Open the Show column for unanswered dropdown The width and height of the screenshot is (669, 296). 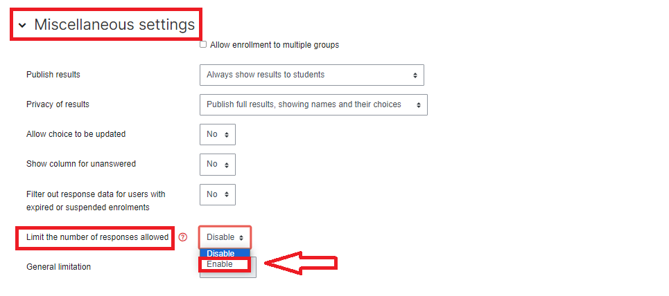click(217, 165)
